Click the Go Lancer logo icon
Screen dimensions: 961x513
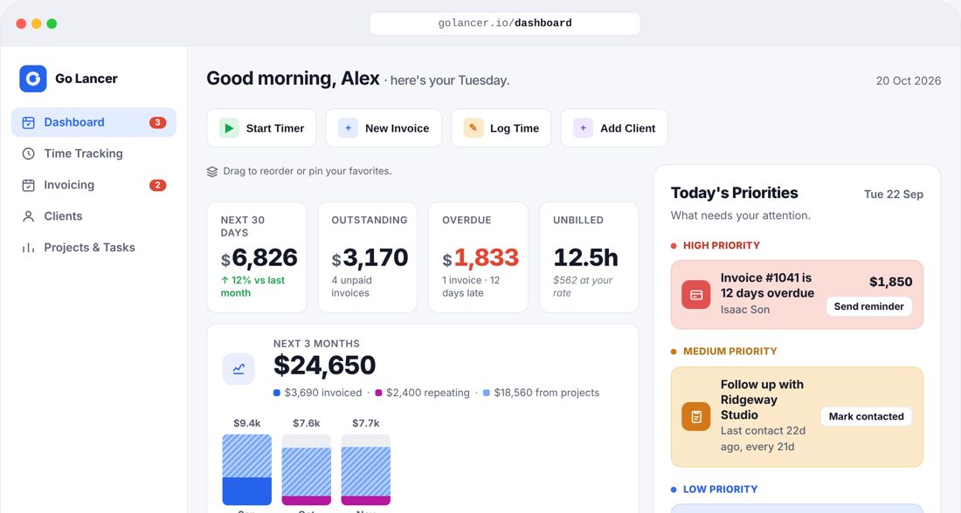(x=33, y=79)
